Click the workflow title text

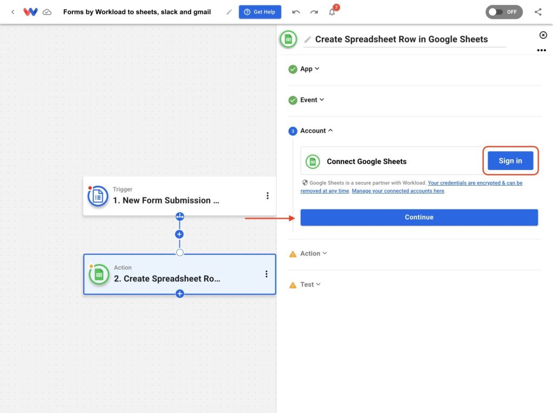pos(137,12)
